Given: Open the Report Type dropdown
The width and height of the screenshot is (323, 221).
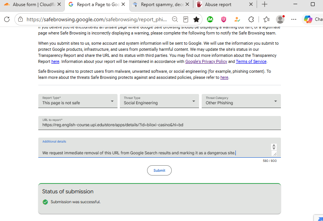Looking at the screenshot, I should coord(78,101).
